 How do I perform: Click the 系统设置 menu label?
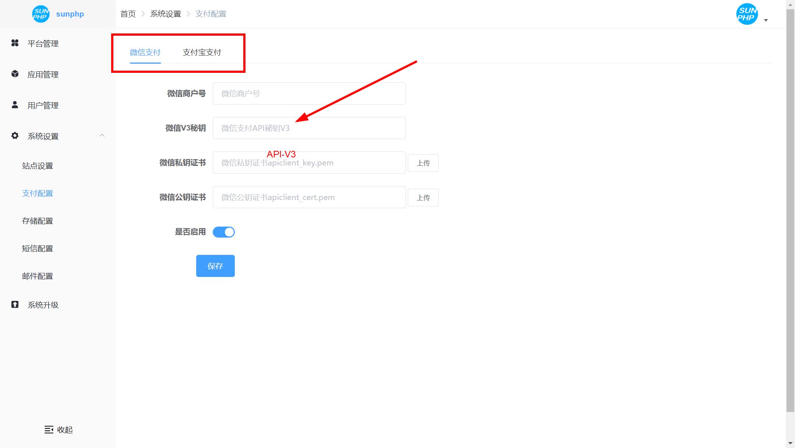point(43,136)
